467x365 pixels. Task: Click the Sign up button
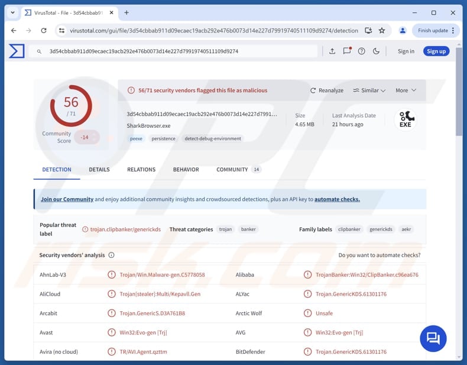coord(436,51)
